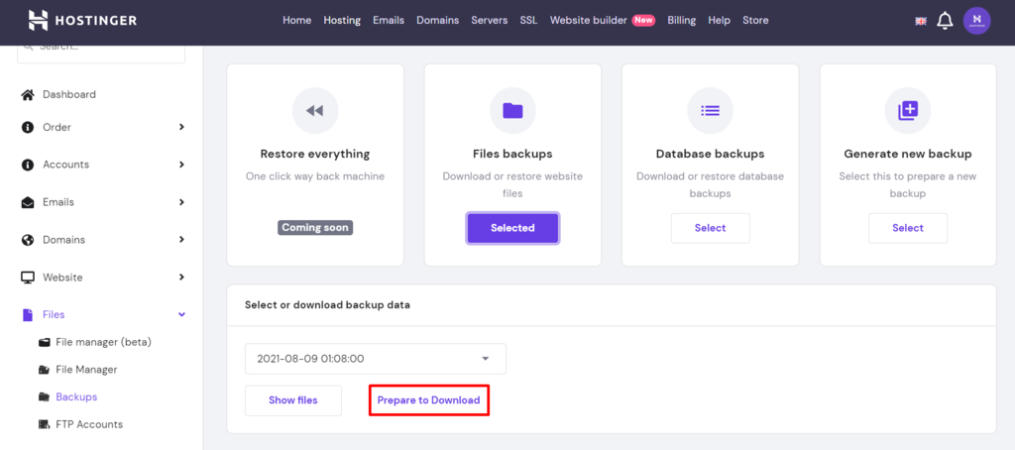Open the notifications bell
The width and height of the screenshot is (1015, 450).
(x=945, y=21)
